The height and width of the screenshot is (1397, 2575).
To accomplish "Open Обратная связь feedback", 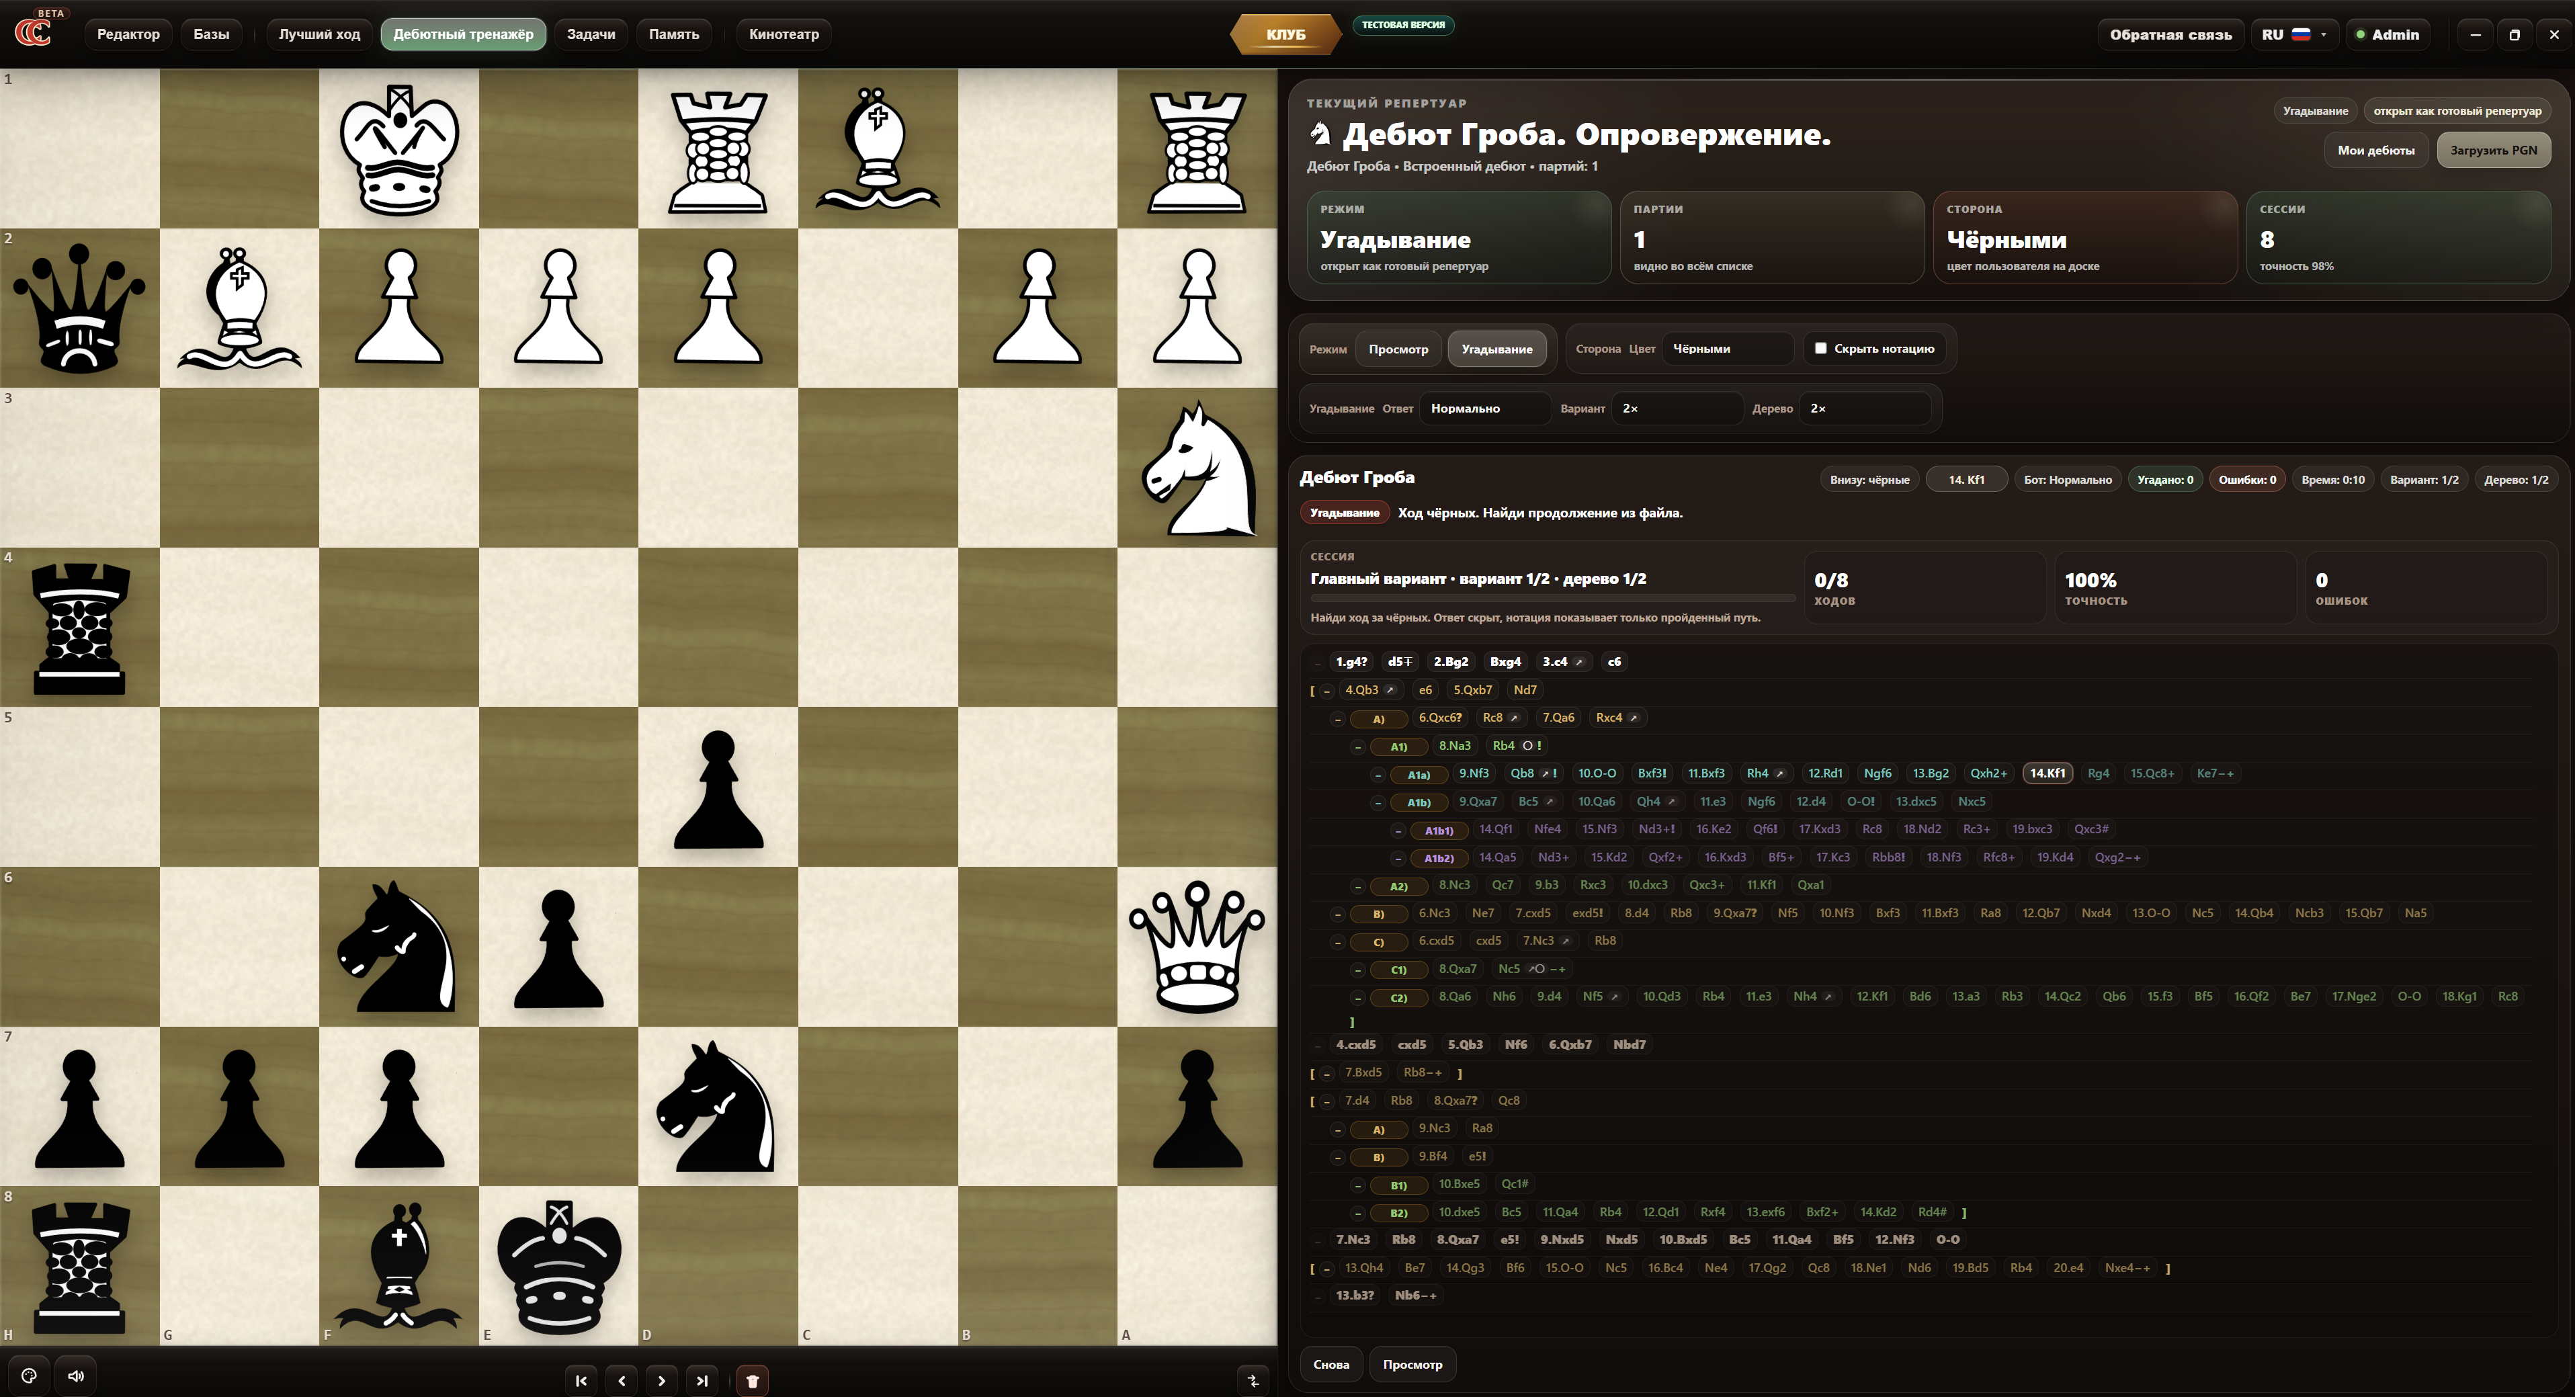I will [x=2170, y=34].
